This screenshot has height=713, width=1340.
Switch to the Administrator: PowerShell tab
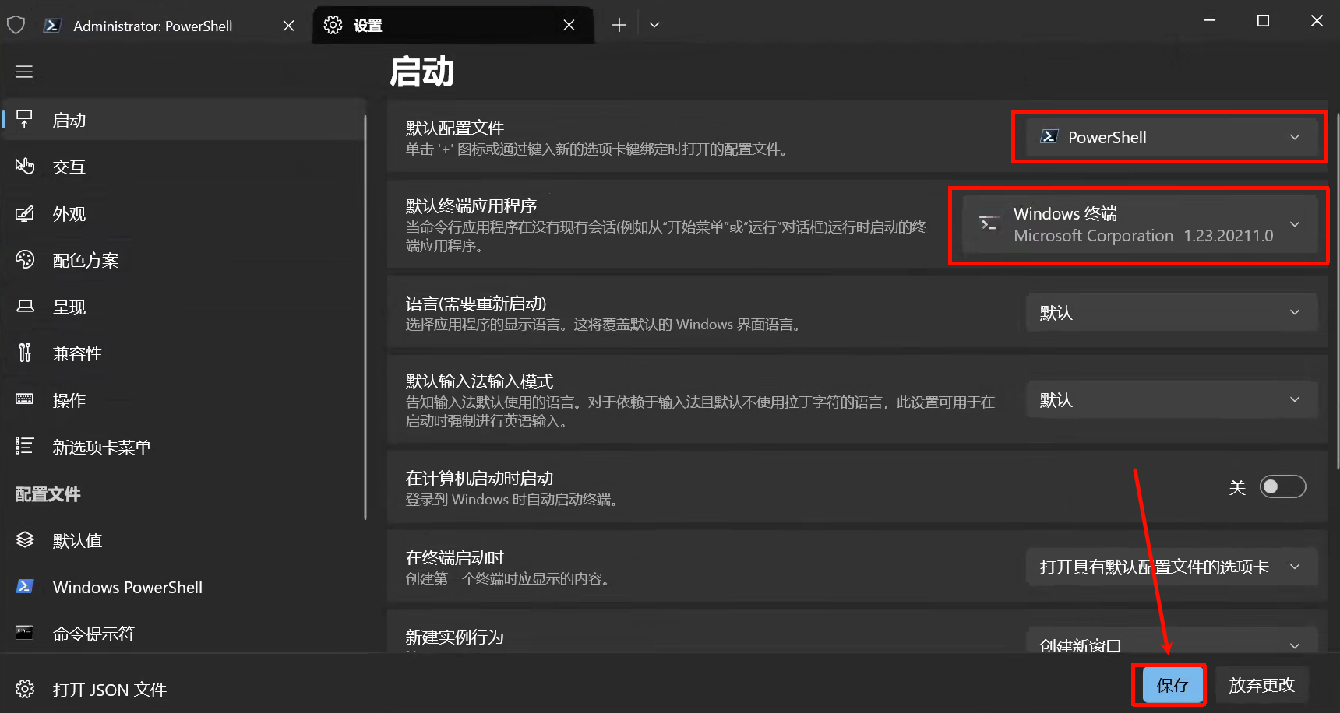153,25
